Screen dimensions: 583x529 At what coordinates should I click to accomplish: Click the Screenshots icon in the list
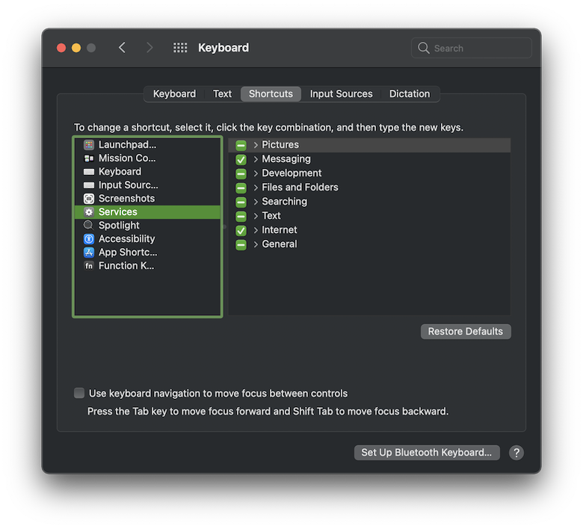pyautogui.click(x=89, y=199)
